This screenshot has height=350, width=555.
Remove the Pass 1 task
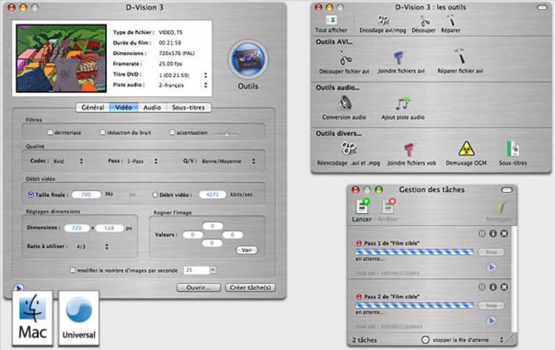pos(504,233)
